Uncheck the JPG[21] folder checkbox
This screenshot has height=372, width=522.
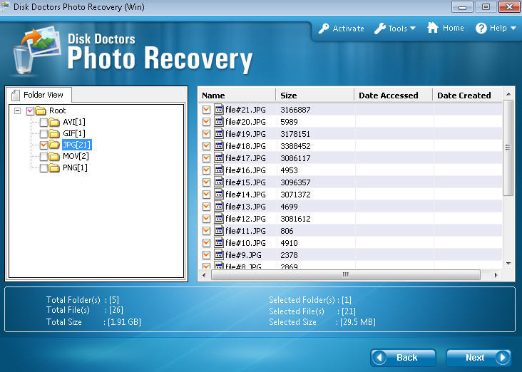coord(43,145)
